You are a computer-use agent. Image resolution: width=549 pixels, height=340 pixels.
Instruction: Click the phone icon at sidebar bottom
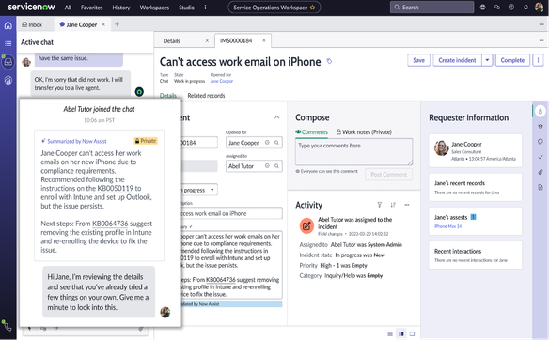[x=7, y=325]
